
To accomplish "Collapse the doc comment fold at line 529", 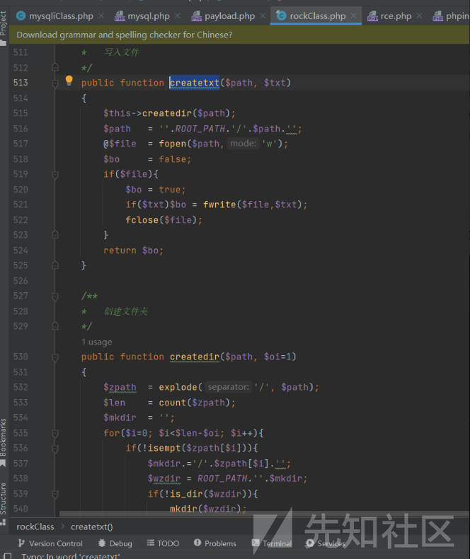I will [x=55, y=326].
